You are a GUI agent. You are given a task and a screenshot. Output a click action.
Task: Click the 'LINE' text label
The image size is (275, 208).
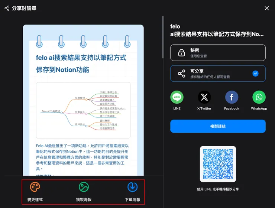177,108
